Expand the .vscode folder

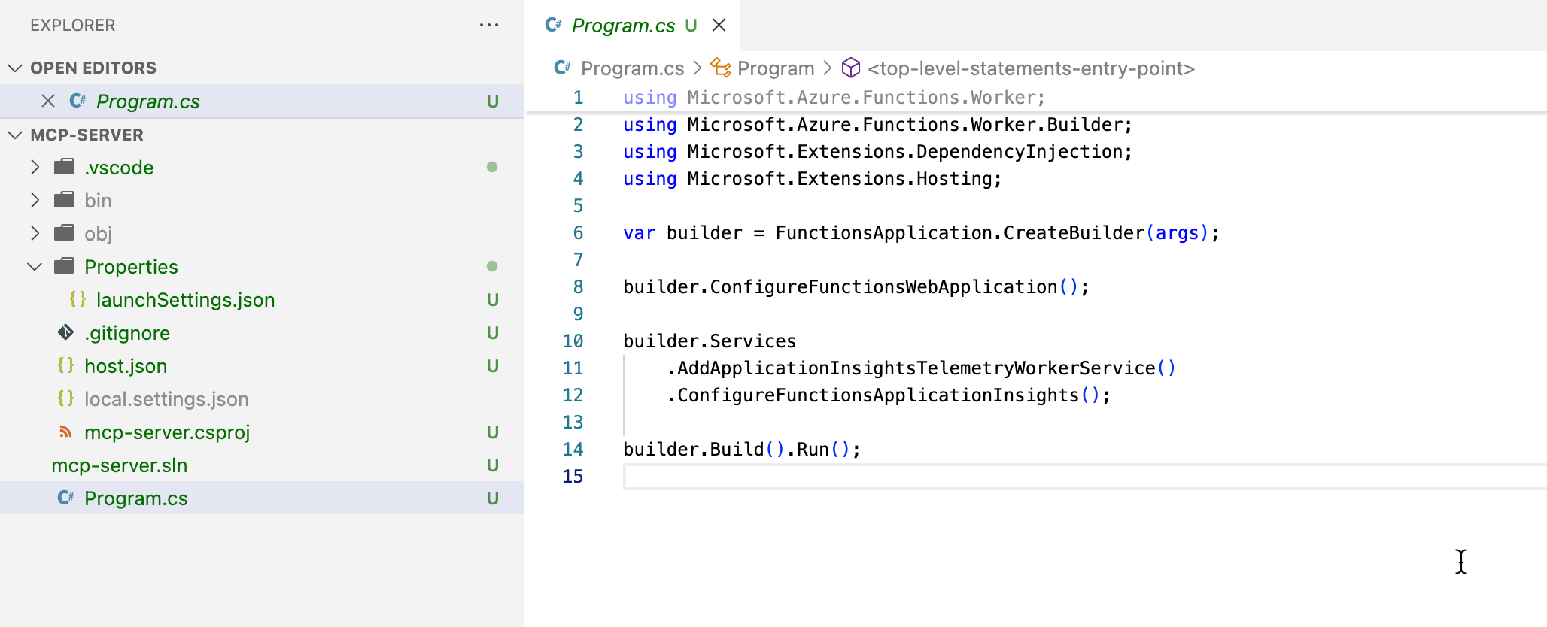[35, 167]
